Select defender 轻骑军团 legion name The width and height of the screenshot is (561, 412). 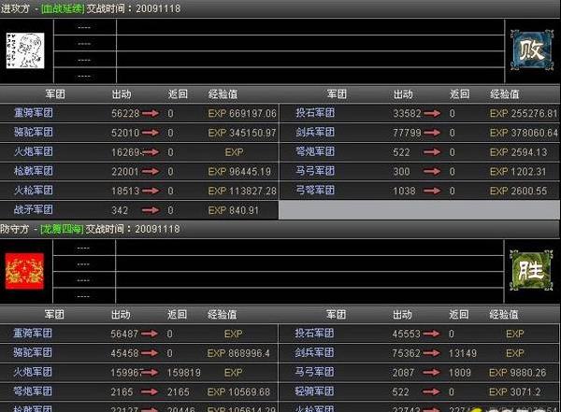314,391
